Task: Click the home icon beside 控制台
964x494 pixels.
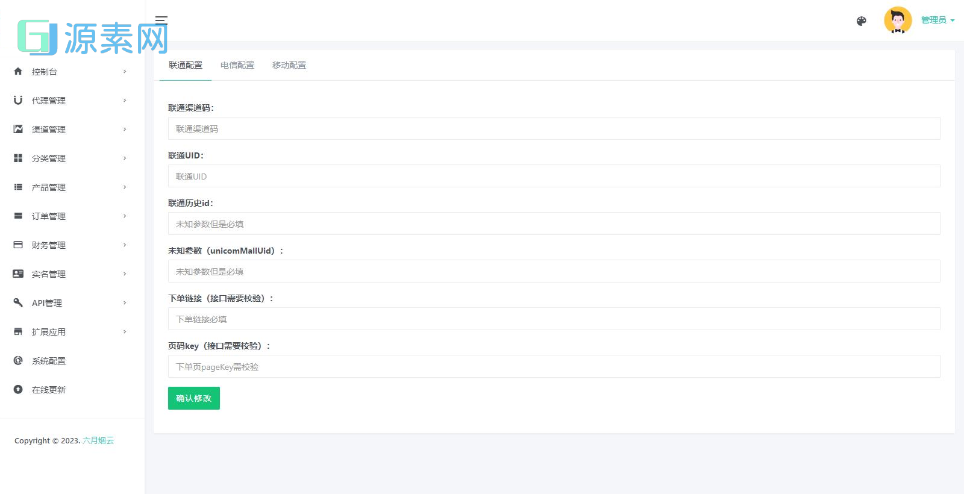Action: pos(18,72)
